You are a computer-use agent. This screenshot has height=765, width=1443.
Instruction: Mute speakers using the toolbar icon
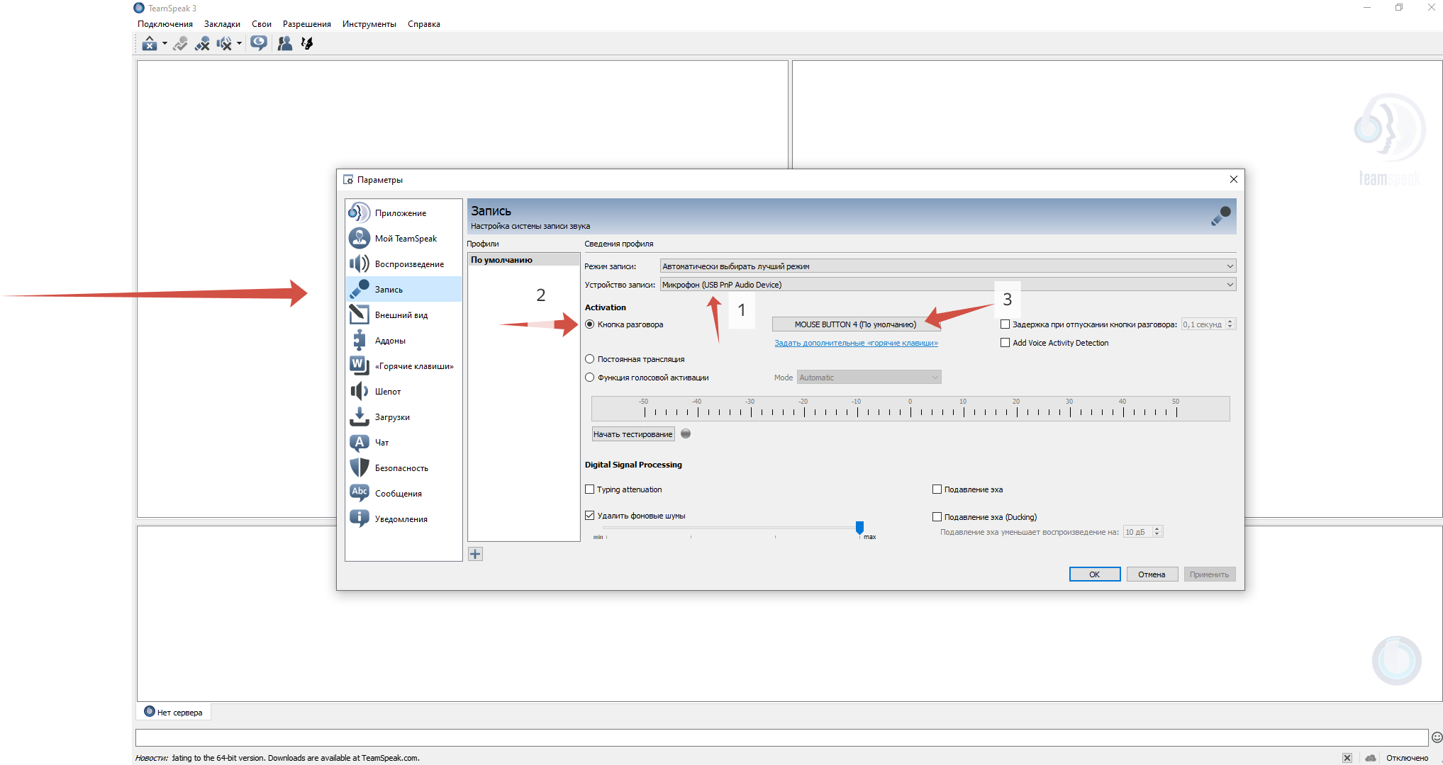pyautogui.click(x=224, y=43)
